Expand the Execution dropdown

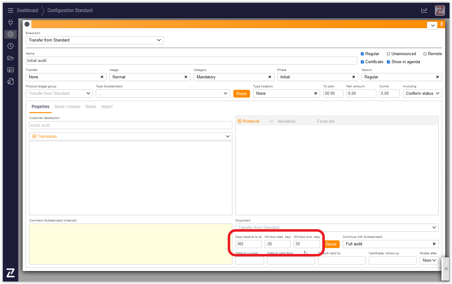tap(94, 40)
